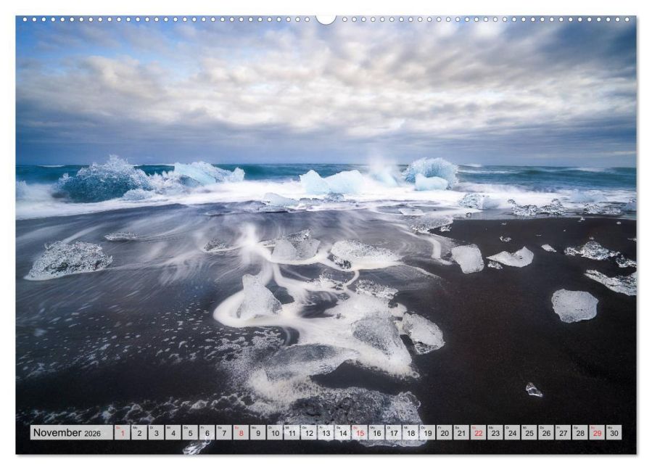652x470 pixels.
Task: Select date 20 in the date row
Action: 445,433
